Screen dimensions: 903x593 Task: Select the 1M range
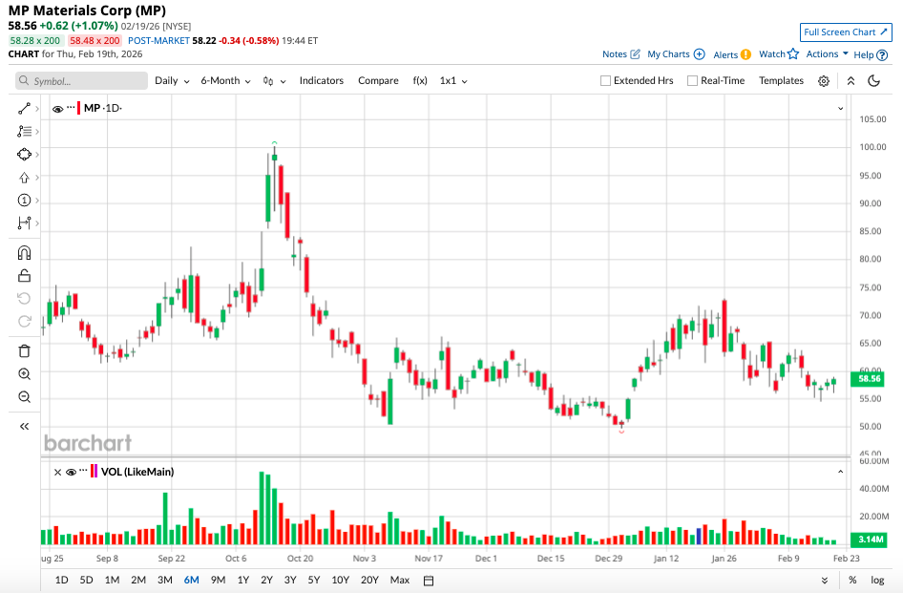point(112,580)
